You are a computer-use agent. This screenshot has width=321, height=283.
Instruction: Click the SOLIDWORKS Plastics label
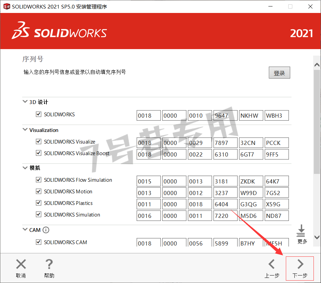pyautogui.click(x=68, y=203)
